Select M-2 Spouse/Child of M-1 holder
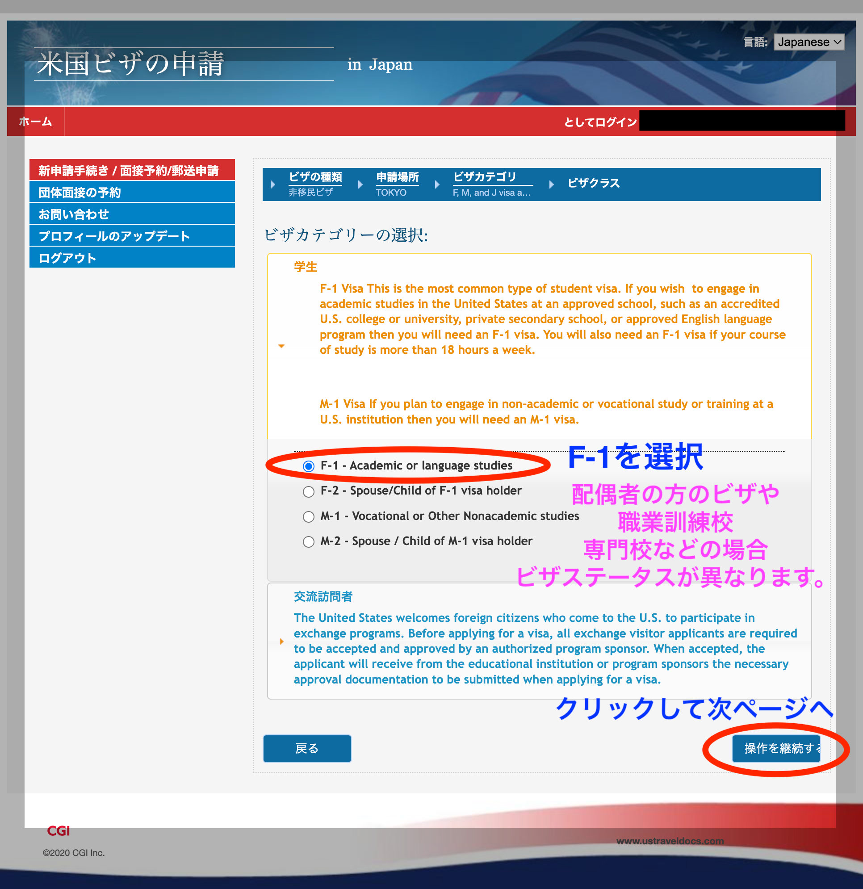Image resolution: width=863 pixels, height=889 pixels. (x=309, y=542)
